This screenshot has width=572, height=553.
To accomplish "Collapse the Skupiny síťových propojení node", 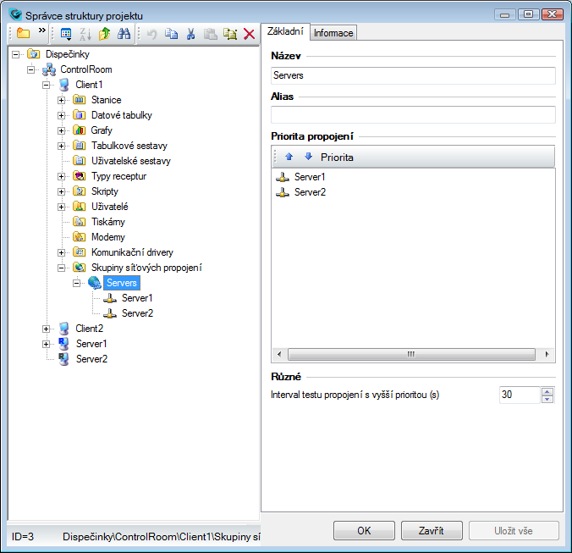I will (62, 268).
